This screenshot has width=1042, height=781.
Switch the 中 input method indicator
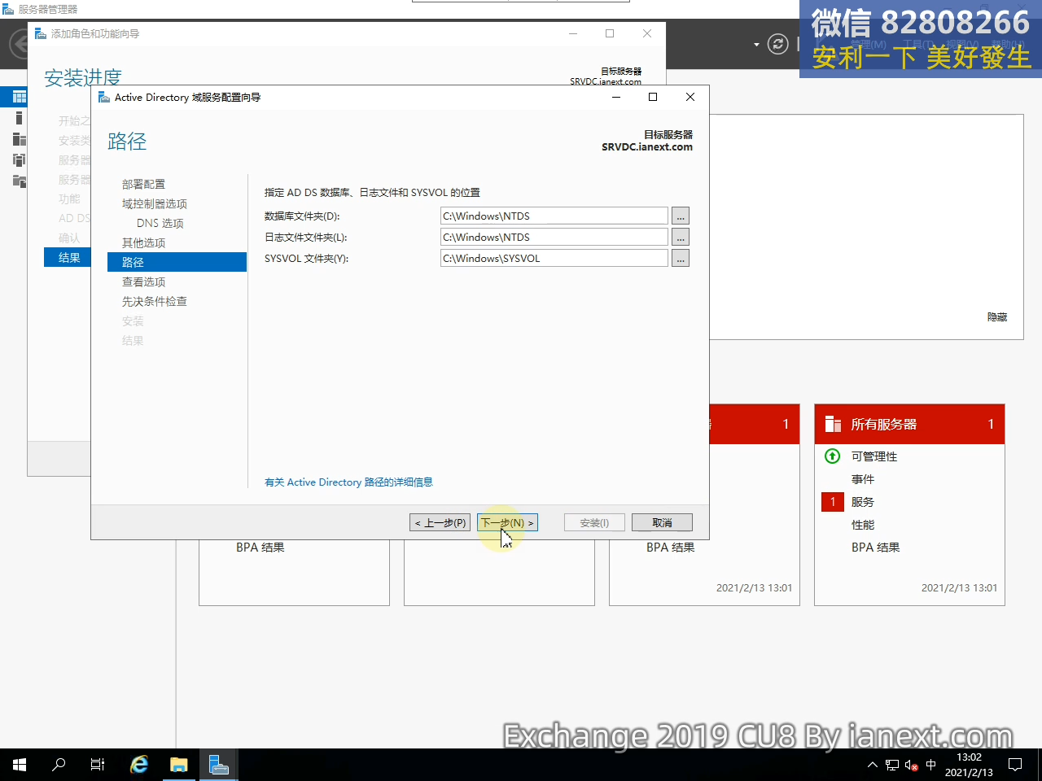tap(931, 765)
